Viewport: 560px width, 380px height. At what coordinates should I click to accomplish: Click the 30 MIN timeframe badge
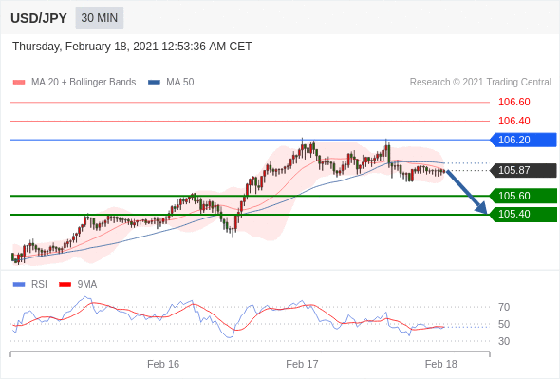coord(100,18)
